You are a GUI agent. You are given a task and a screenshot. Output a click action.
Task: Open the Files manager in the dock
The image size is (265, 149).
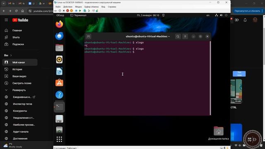(x=59, y=48)
